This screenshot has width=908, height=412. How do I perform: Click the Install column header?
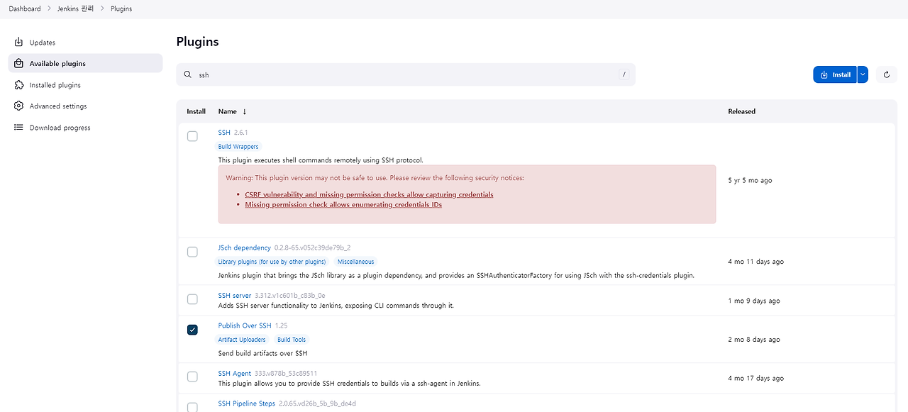click(x=196, y=111)
